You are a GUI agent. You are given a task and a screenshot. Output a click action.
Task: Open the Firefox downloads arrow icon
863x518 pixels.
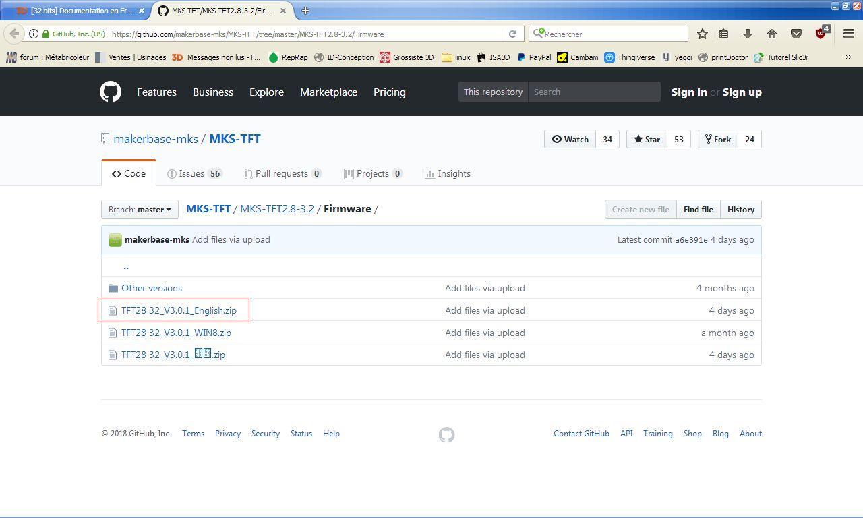pos(748,34)
